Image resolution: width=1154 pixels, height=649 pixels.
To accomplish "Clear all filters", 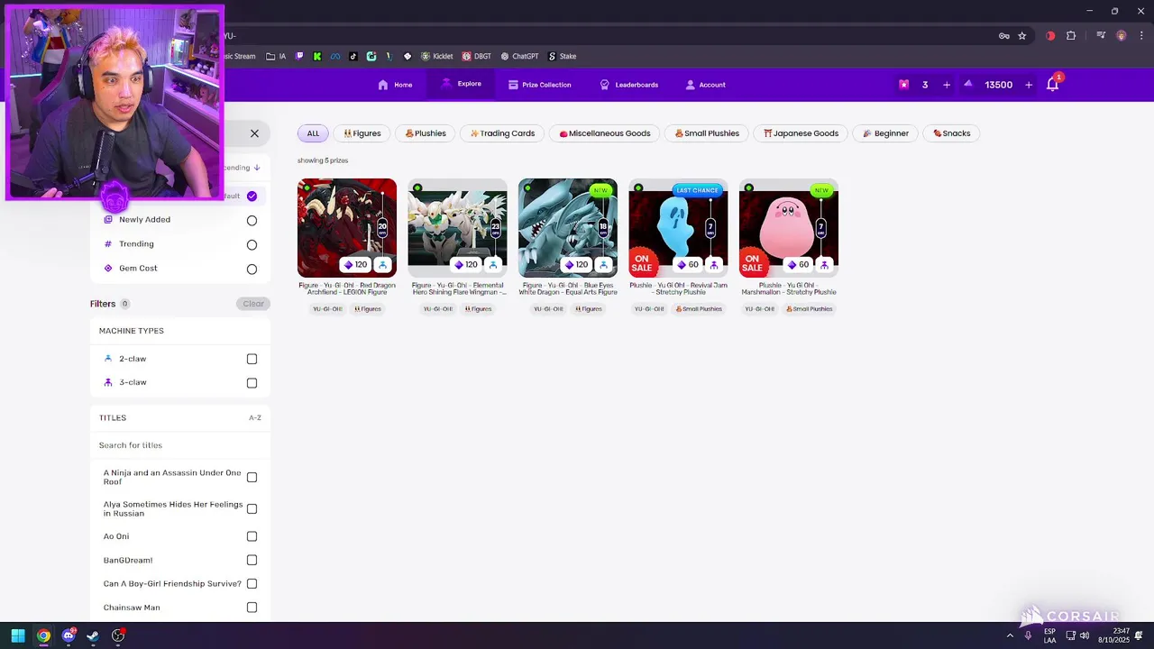I will [x=253, y=304].
